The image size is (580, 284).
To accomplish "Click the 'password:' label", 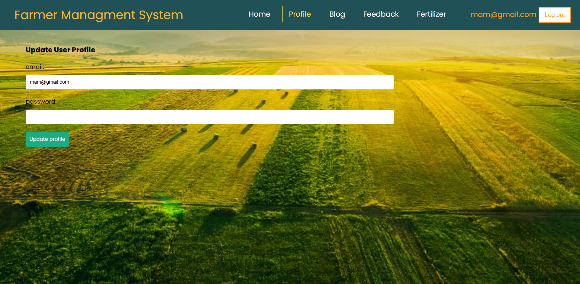I will coord(41,102).
